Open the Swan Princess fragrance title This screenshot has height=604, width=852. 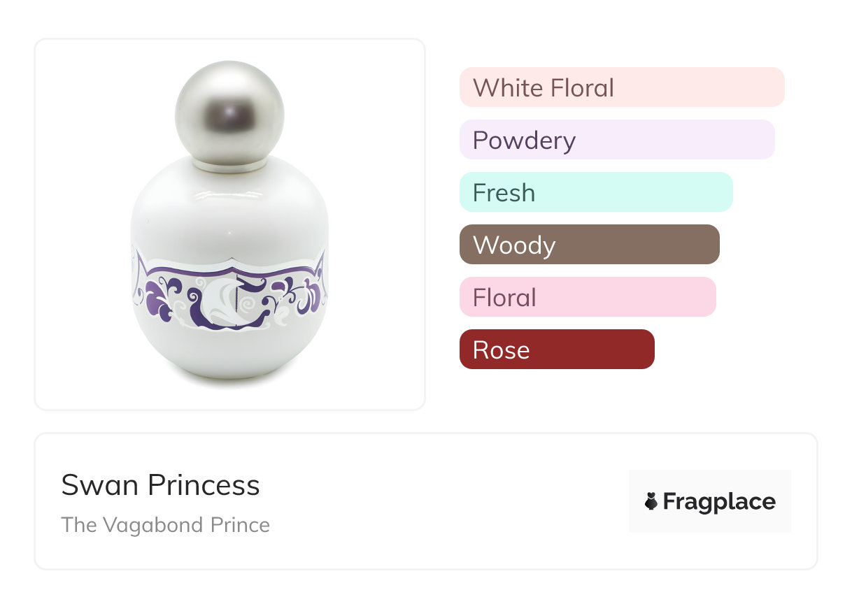point(160,485)
